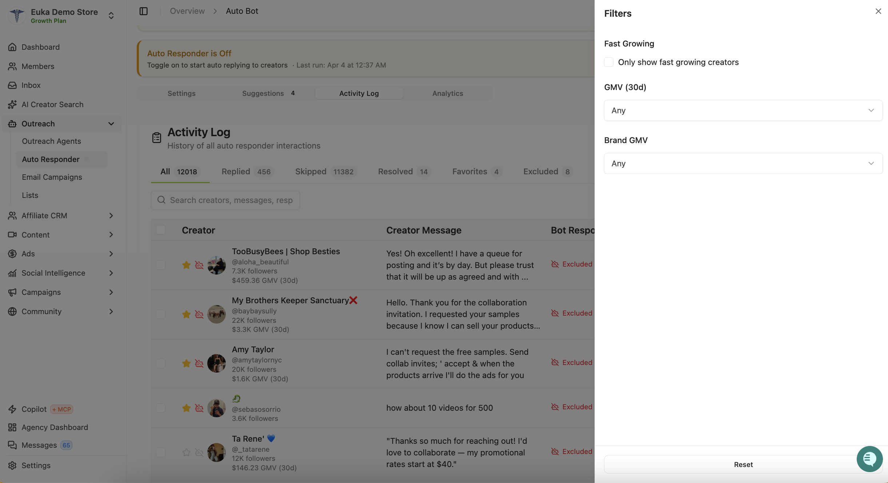
Task: Open AI Creator Search sparkle icon
Action: click(x=12, y=105)
